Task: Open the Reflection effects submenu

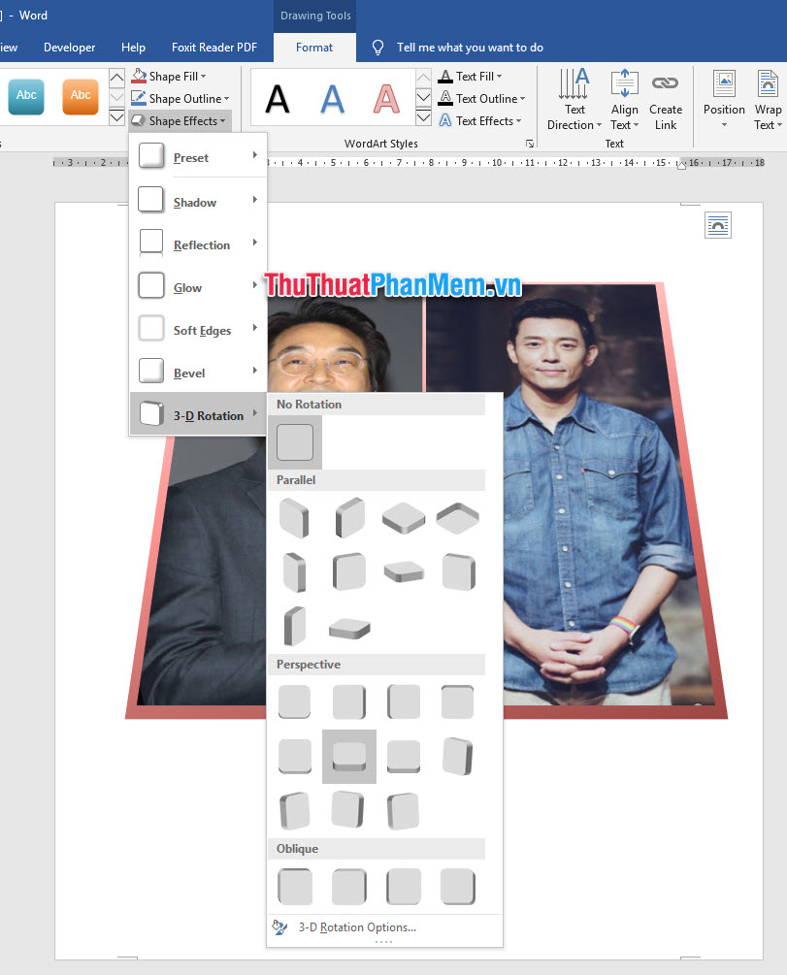Action: (198, 244)
